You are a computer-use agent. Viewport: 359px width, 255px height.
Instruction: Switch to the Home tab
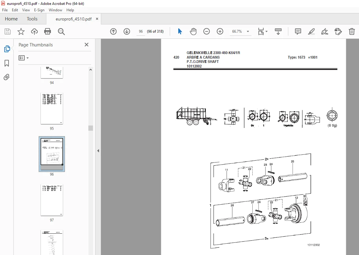point(11,19)
